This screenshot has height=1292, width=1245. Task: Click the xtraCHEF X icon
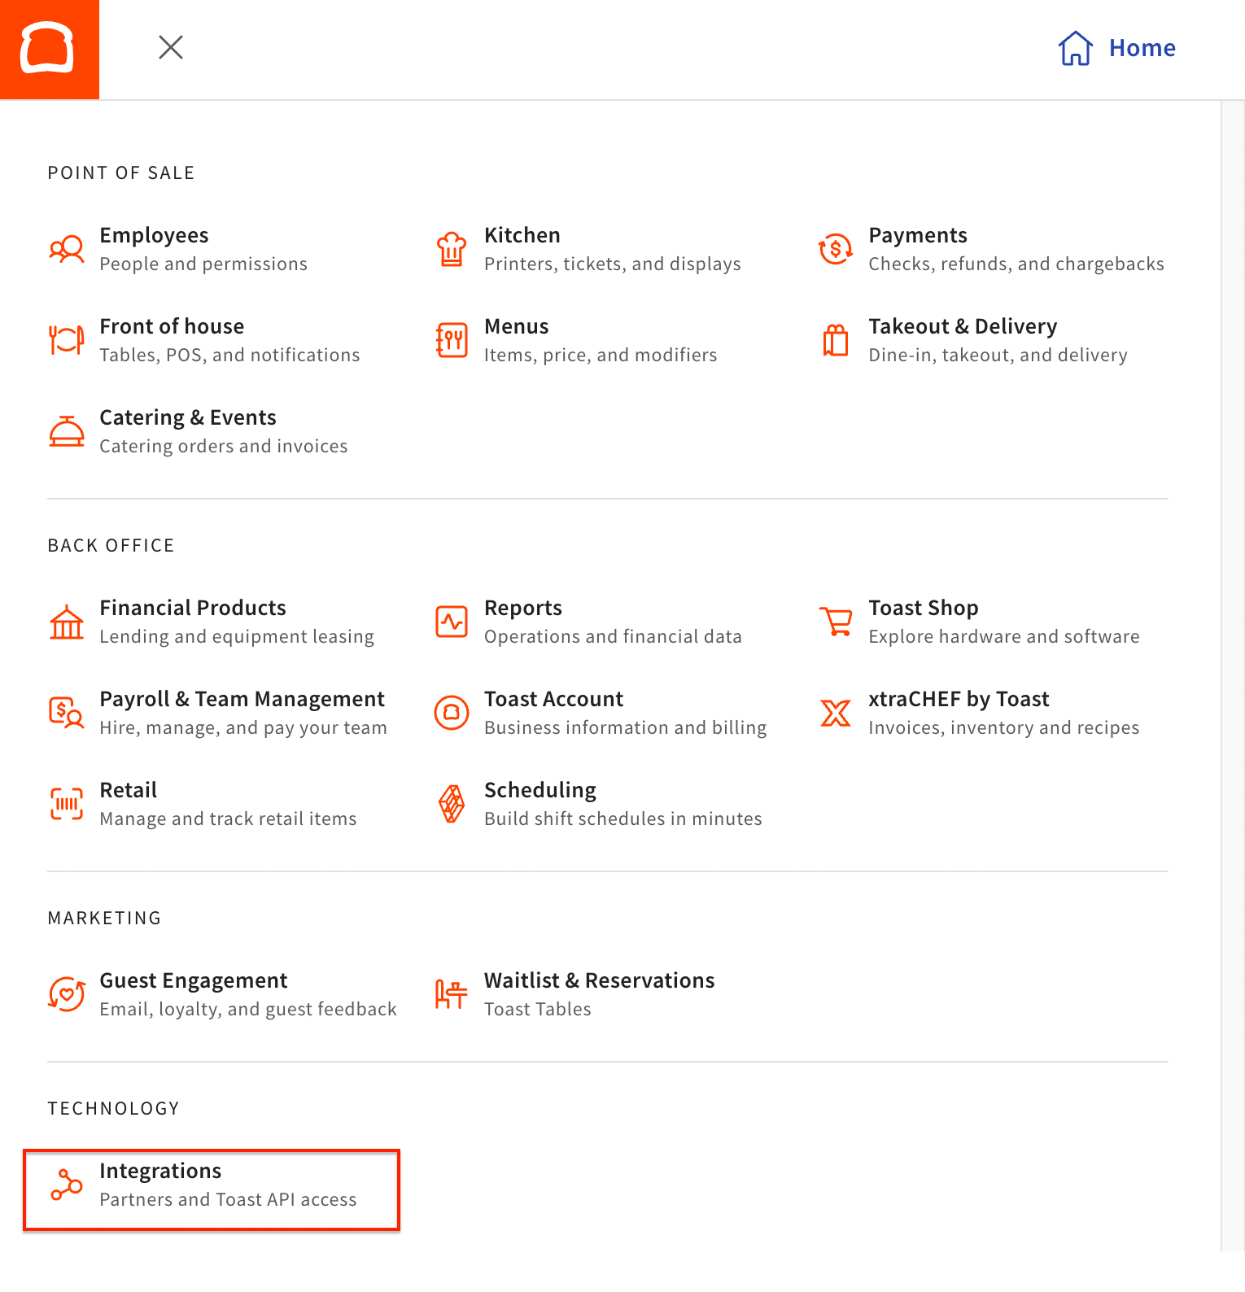[836, 713]
